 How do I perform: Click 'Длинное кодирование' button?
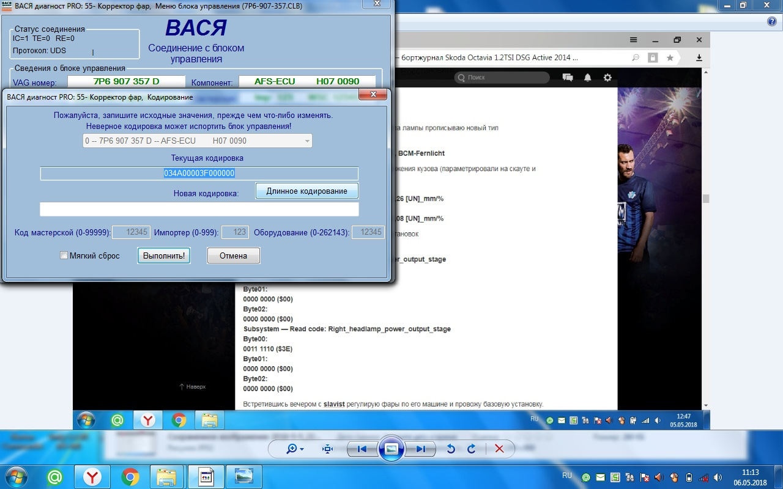tap(306, 191)
